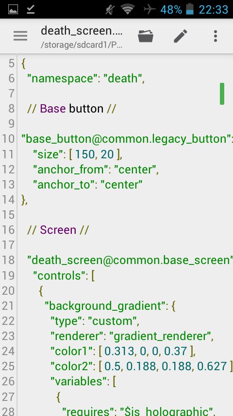Image resolution: width=233 pixels, height=416 pixels.
Task: Tap the Wi-Fi status icon
Action: (x=128, y=10)
